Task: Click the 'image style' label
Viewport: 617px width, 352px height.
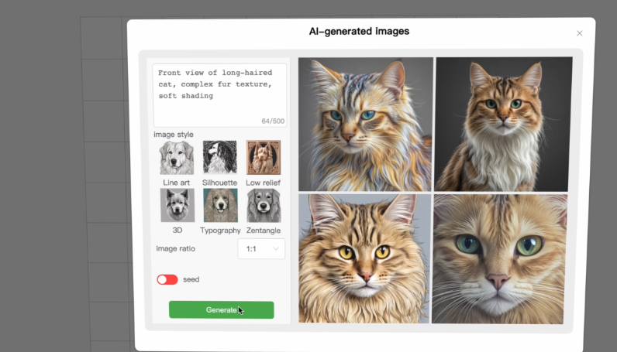Action: point(174,135)
